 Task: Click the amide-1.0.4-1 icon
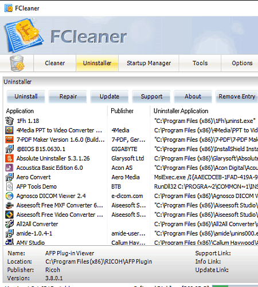[x=9, y=233]
